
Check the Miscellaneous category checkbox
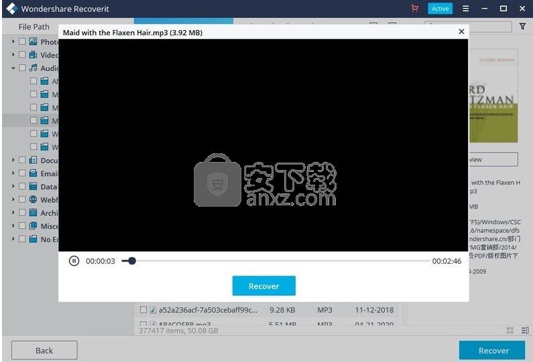(x=22, y=225)
